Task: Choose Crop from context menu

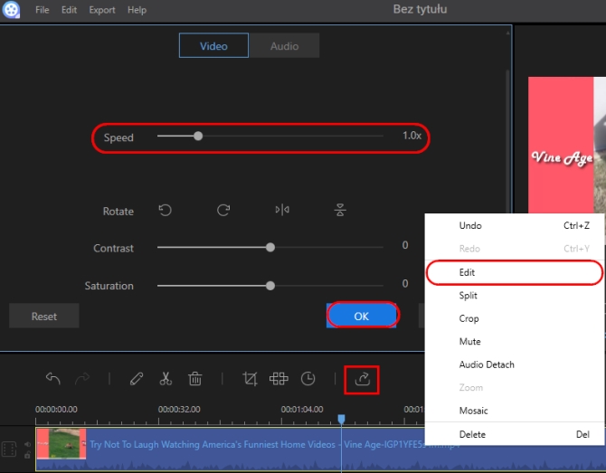Action: (x=515, y=319)
